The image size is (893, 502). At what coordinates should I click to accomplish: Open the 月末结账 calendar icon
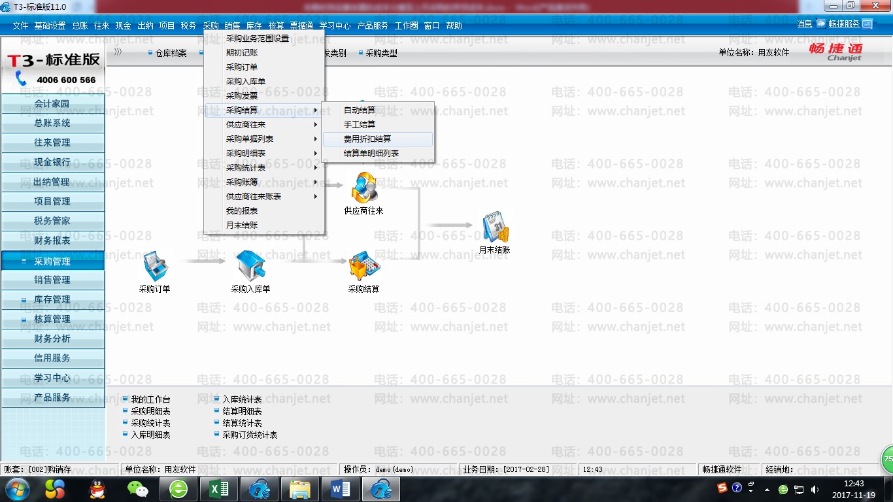tap(495, 227)
